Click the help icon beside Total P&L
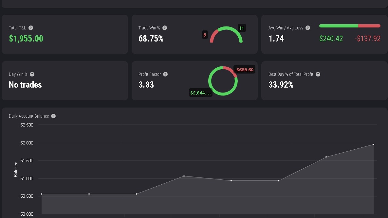The height and width of the screenshot is (218, 388). [31, 28]
